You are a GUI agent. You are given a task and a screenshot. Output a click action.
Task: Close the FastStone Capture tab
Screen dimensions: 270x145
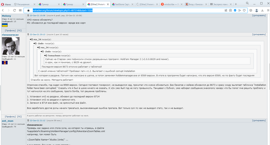point(132,4)
